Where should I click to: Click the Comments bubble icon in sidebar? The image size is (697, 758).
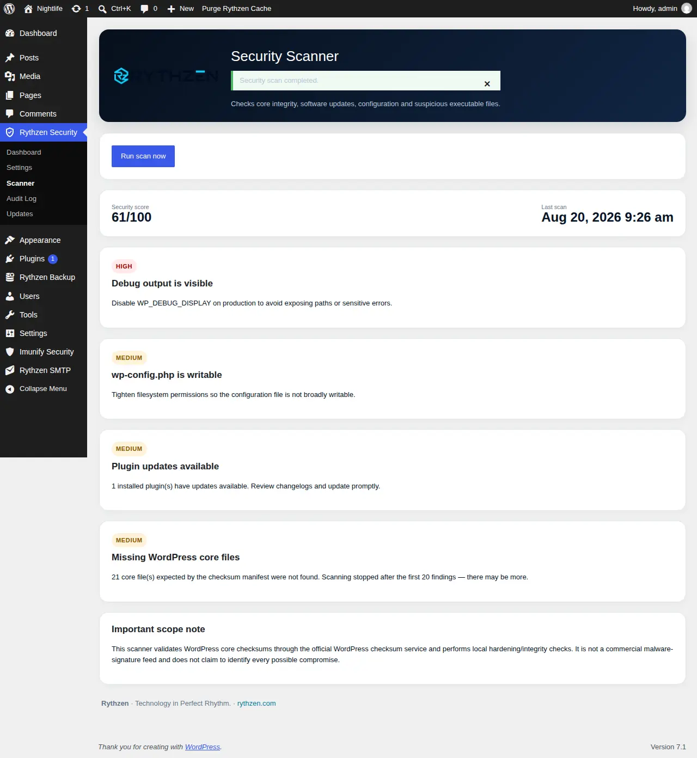(10, 114)
